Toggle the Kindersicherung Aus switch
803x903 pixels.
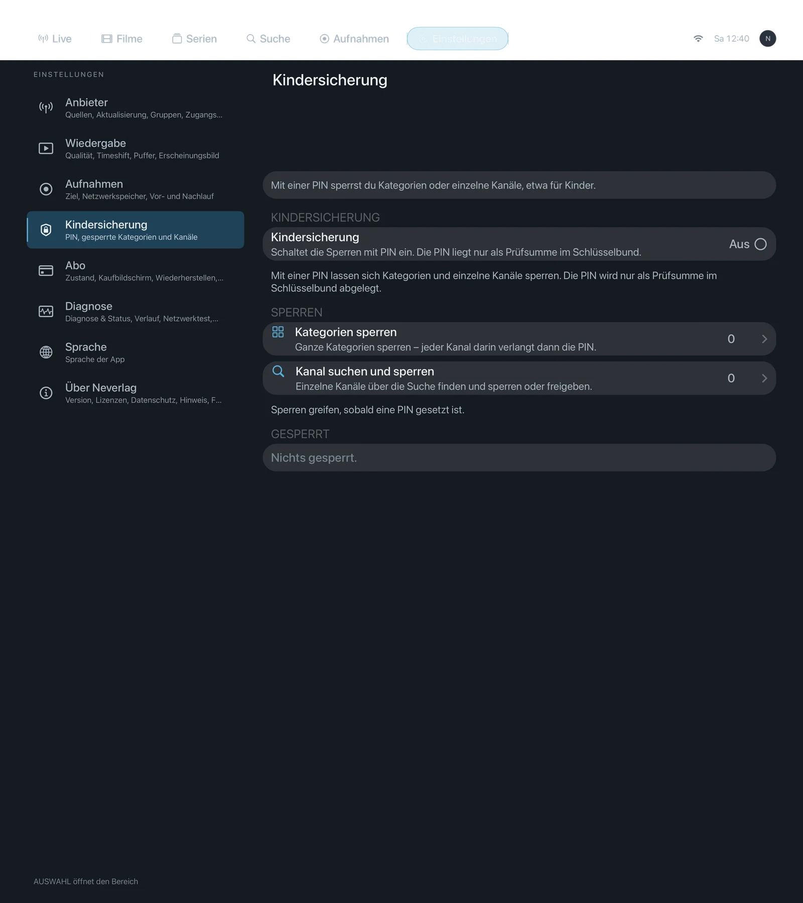[x=760, y=244]
